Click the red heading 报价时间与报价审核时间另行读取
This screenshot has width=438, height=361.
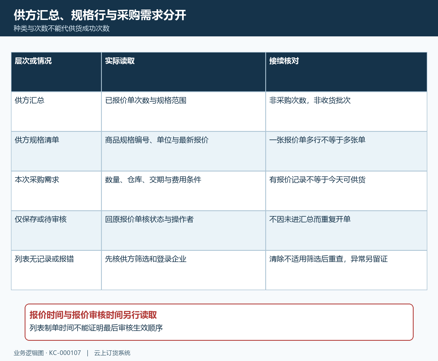click(x=93, y=315)
